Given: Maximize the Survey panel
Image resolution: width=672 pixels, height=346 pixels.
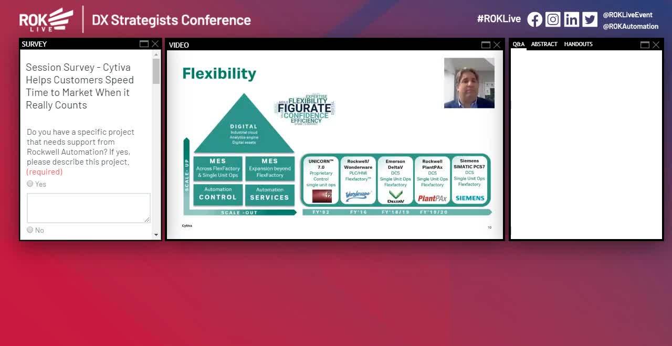Looking at the screenshot, I should 144,44.
